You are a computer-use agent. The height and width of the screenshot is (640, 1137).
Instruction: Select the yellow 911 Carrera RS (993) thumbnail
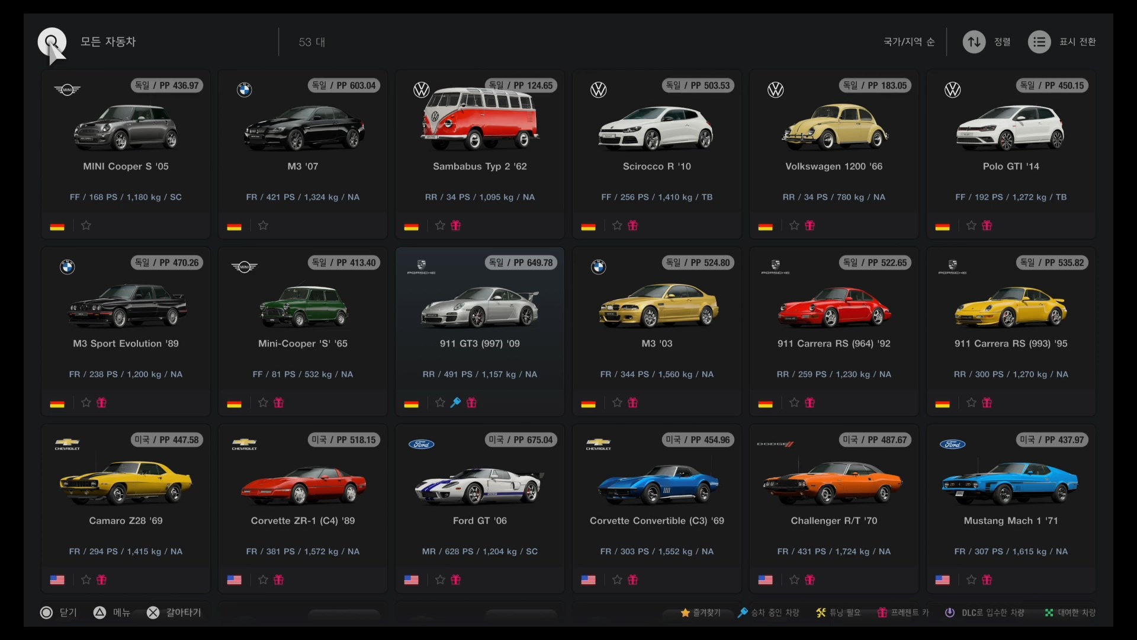coord(1010,307)
